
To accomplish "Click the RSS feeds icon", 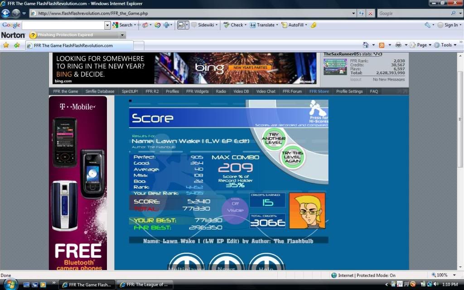I will [x=382, y=45].
